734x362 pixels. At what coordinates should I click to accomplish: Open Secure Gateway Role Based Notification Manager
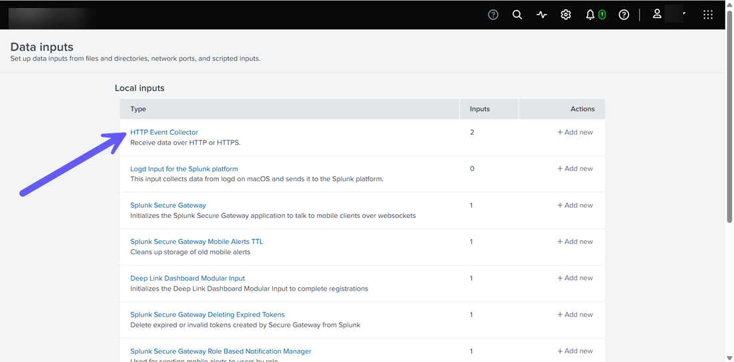[220, 351]
